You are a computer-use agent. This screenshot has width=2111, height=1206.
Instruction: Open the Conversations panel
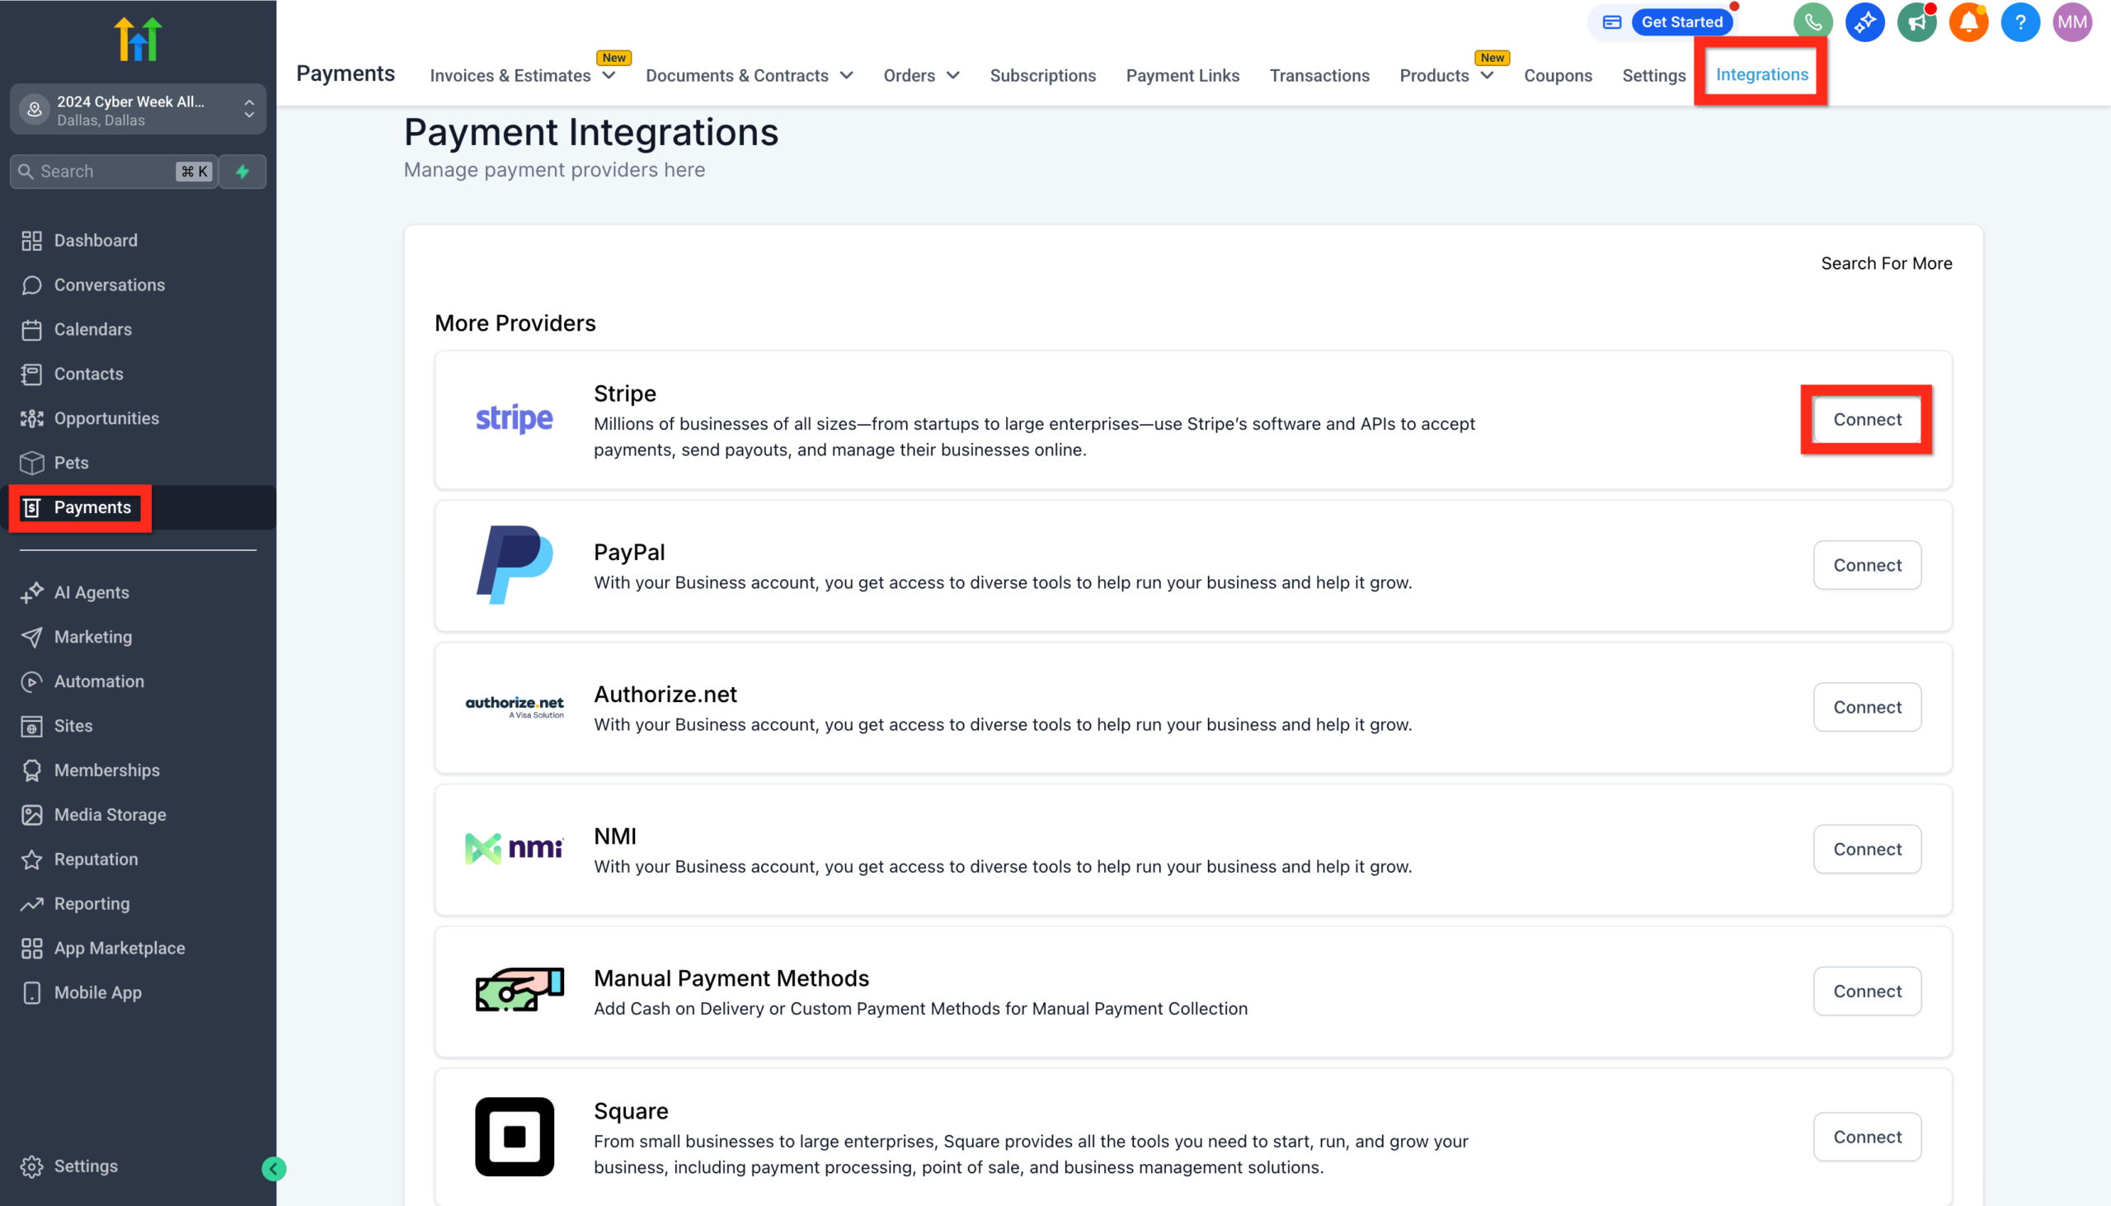pos(110,285)
